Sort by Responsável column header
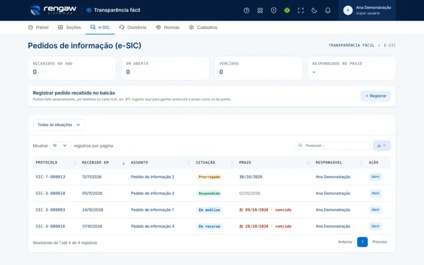424x265 pixels. click(339, 162)
